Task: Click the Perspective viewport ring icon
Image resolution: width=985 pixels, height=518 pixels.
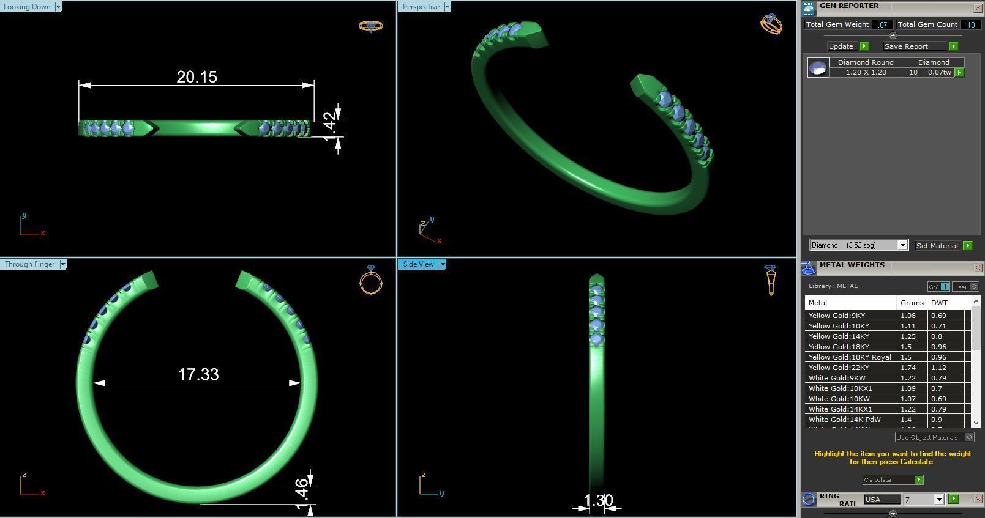Action: [771, 24]
